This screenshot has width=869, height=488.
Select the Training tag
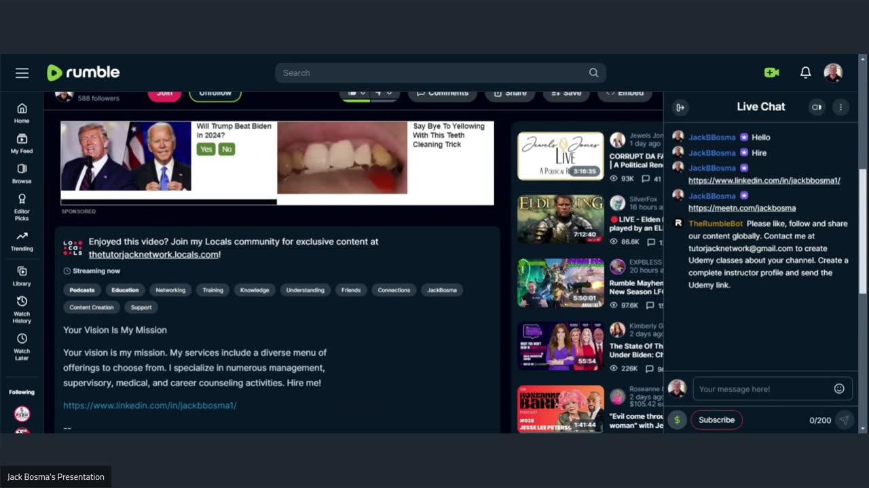(x=212, y=290)
